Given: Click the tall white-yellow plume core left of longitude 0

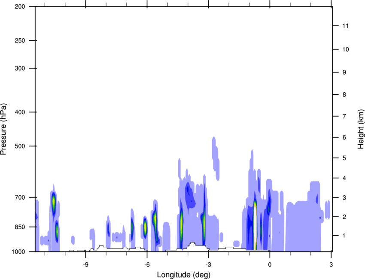Looking at the screenshot, I should tap(255, 225).
